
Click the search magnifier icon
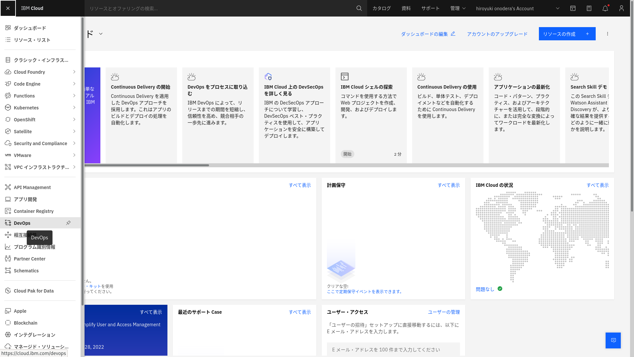click(x=359, y=8)
